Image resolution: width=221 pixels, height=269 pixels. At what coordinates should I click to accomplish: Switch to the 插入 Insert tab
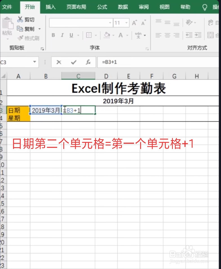51,7
